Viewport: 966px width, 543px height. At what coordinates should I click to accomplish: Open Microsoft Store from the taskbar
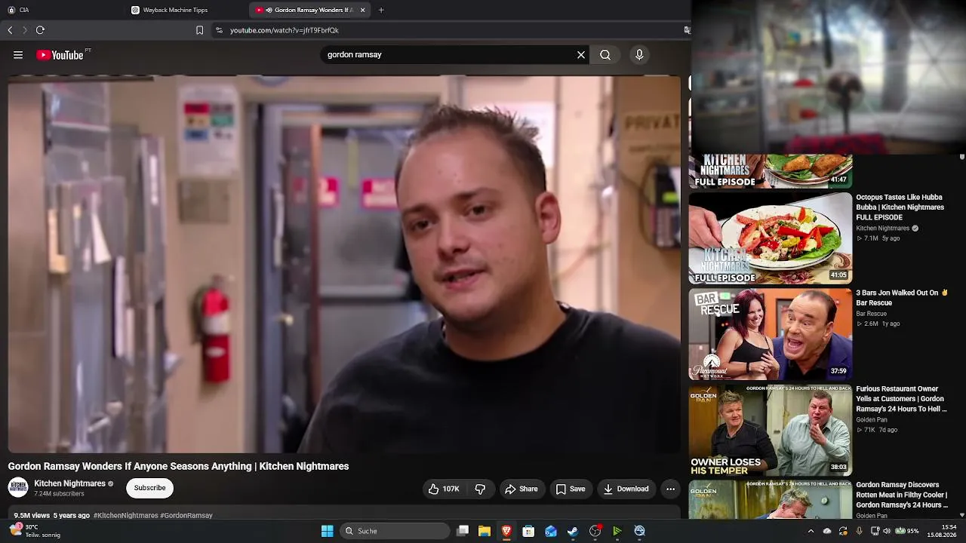point(528,531)
